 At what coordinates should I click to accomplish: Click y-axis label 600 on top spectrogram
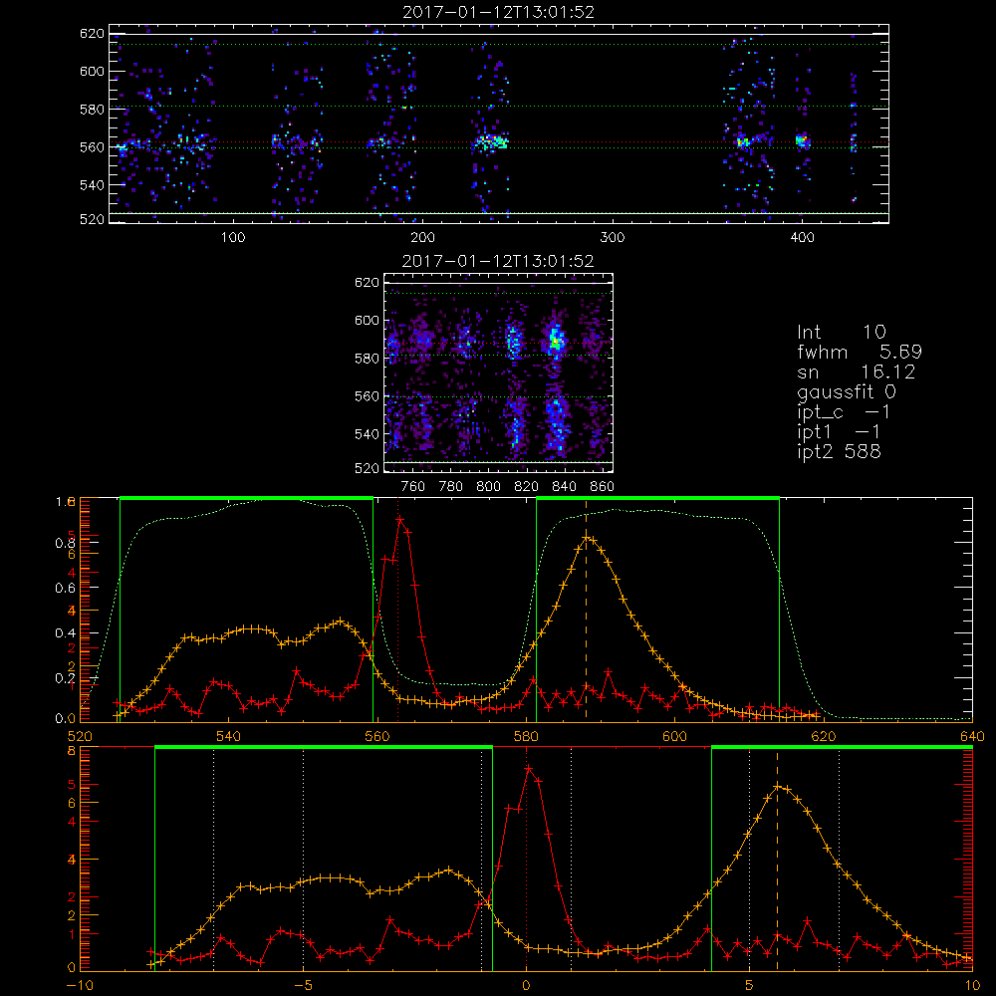92,71
